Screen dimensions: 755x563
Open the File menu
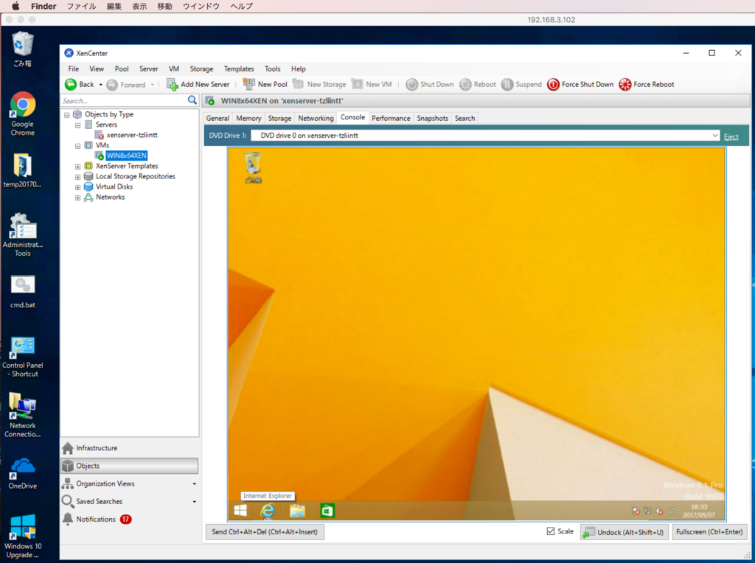(x=73, y=69)
